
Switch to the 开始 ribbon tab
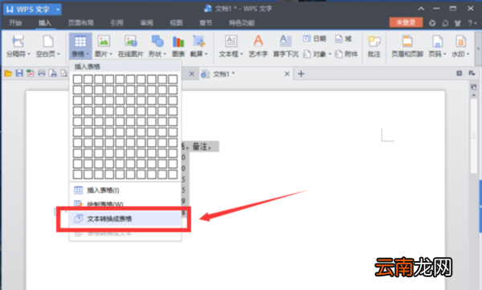15,22
